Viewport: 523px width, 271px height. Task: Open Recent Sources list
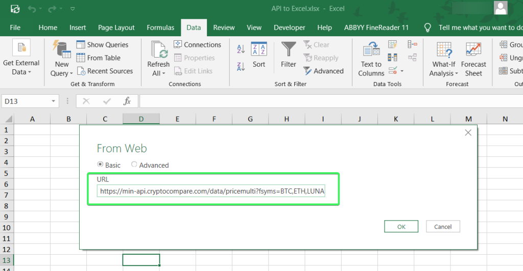point(105,71)
